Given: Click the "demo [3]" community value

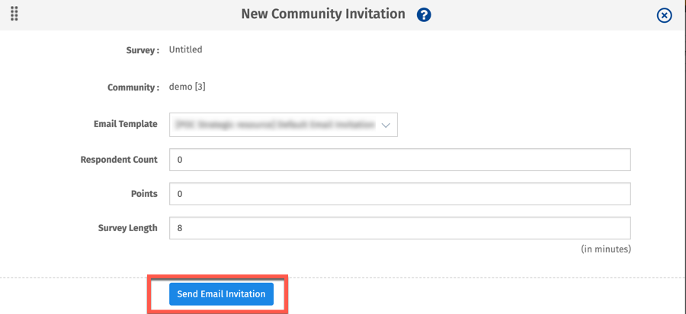Looking at the screenshot, I should 188,87.
